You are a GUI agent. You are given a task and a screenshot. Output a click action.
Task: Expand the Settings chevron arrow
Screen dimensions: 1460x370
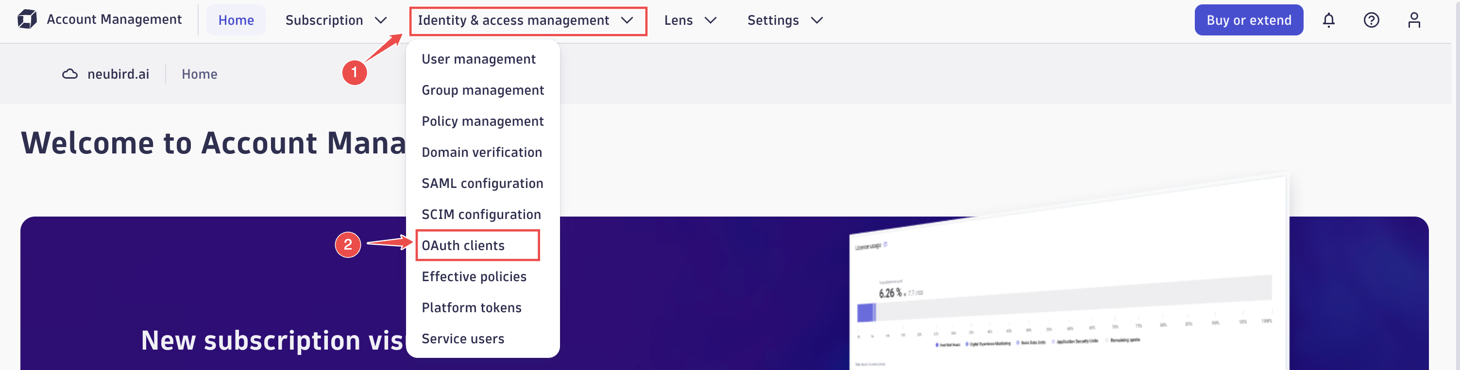[x=816, y=20]
